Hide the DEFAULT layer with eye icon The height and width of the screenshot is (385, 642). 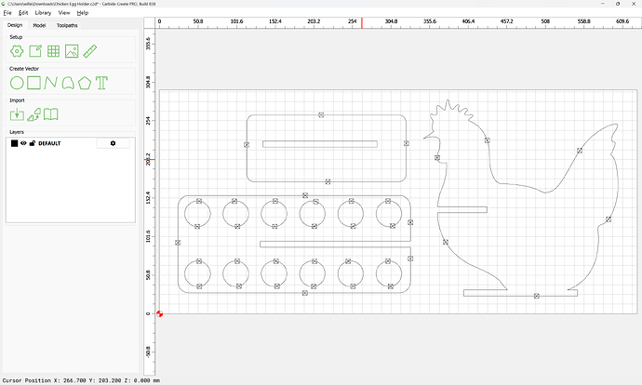tap(23, 143)
